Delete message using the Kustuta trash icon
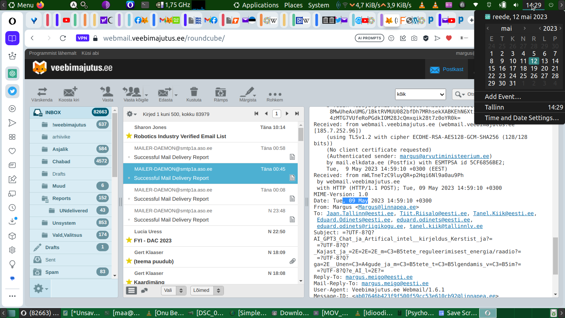The image size is (565, 318). 194,93
